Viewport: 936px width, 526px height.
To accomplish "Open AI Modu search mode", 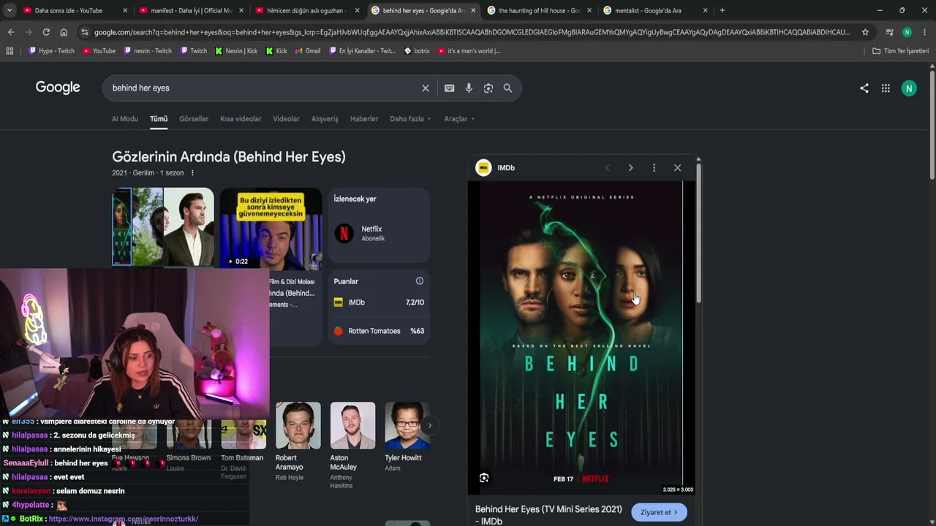I will [125, 119].
